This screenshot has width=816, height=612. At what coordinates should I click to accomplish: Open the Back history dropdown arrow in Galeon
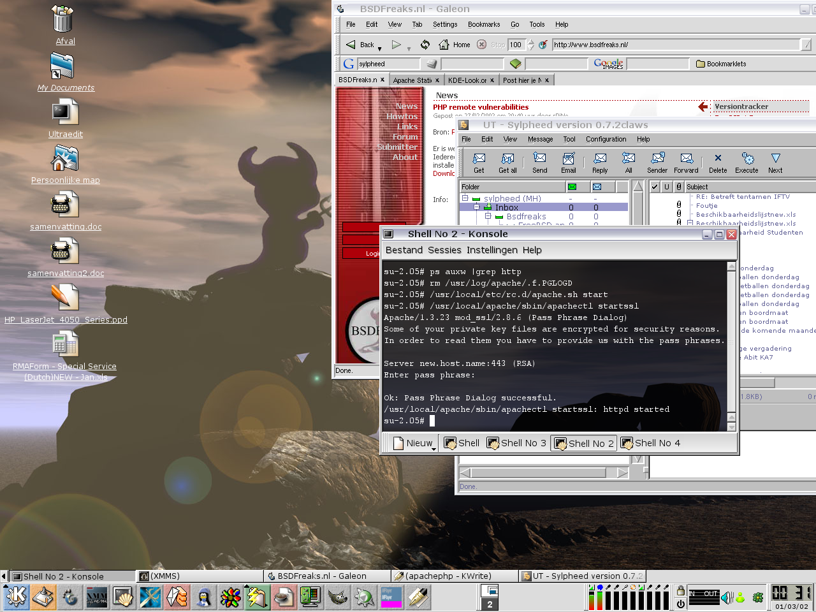[x=379, y=48]
